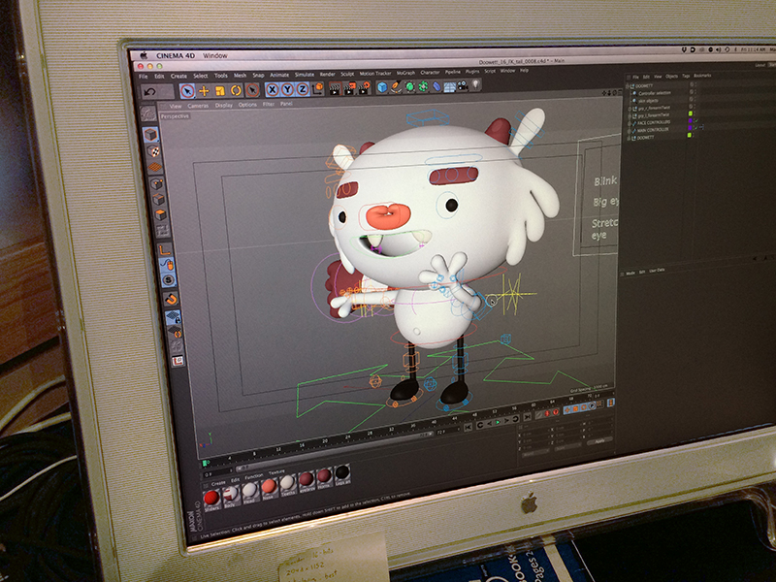Viewport: 776px width, 582px height.
Task: Select the Model mode cube icon
Action: click(151, 136)
